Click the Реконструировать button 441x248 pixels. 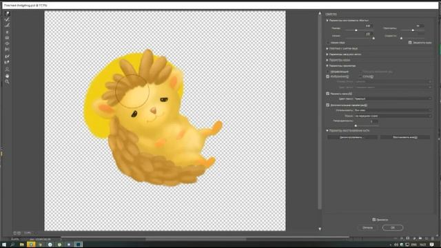pyautogui.click(x=352, y=137)
